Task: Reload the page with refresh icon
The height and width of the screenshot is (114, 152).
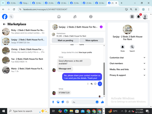Action: (x=14, y=9)
